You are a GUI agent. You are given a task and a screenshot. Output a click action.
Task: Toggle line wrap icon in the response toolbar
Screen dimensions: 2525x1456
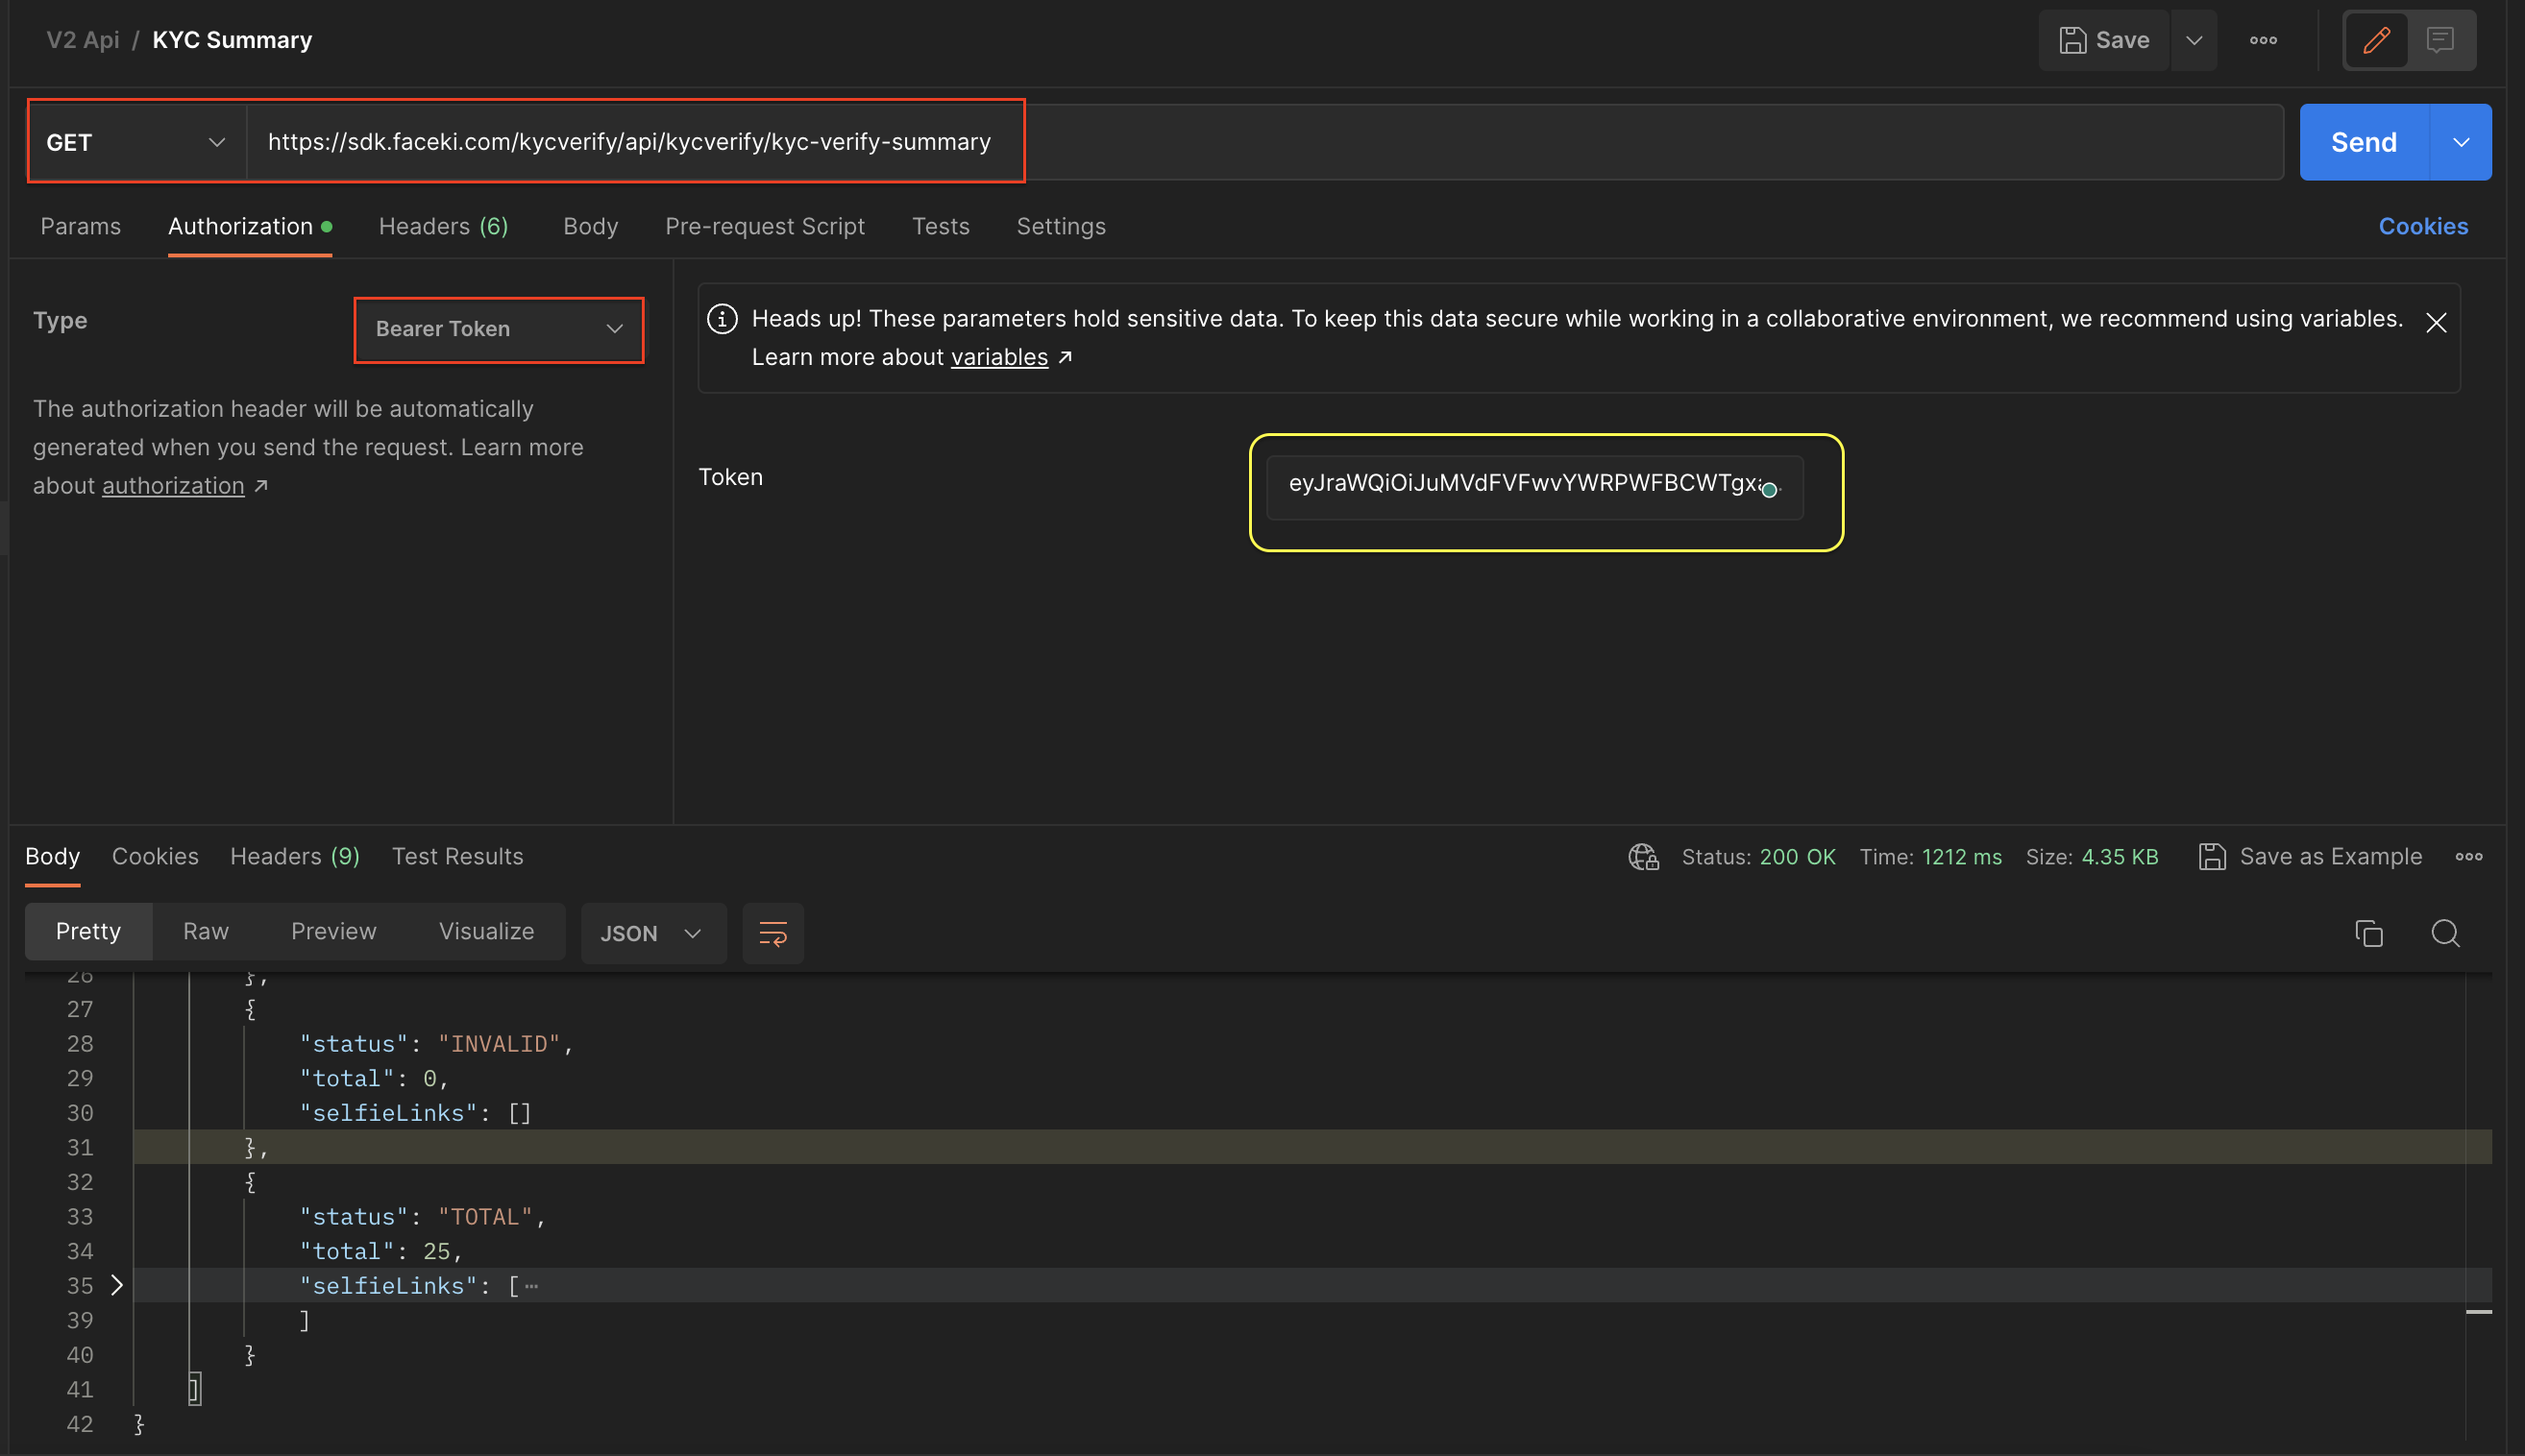pos(772,933)
